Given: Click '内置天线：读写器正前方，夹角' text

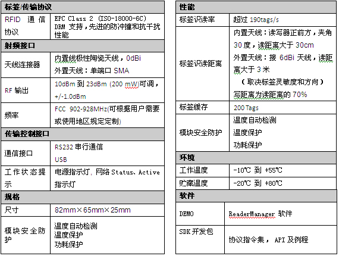Looking at the screenshot, I should point(282,33).
